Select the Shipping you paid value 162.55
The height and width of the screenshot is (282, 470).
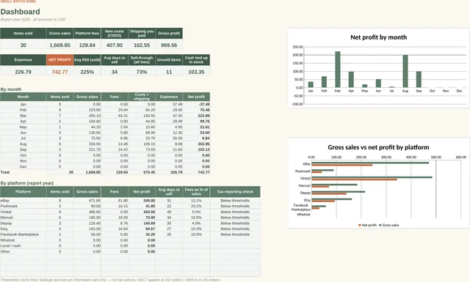pos(142,45)
